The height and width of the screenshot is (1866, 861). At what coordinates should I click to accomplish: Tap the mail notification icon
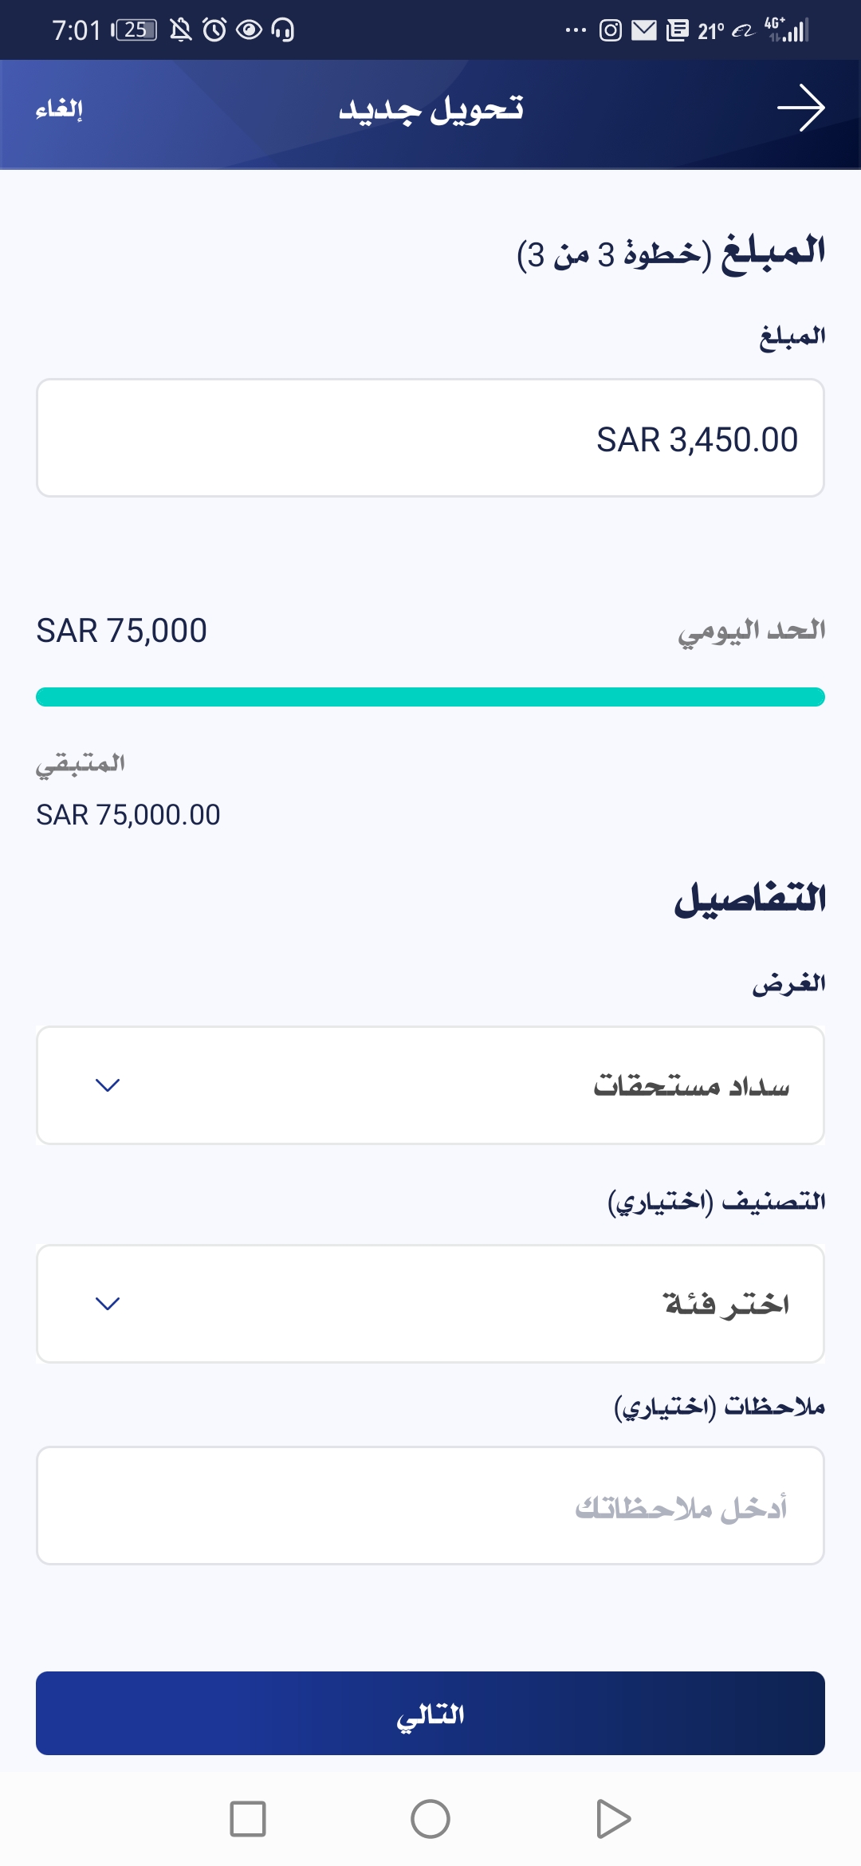pyautogui.click(x=643, y=31)
